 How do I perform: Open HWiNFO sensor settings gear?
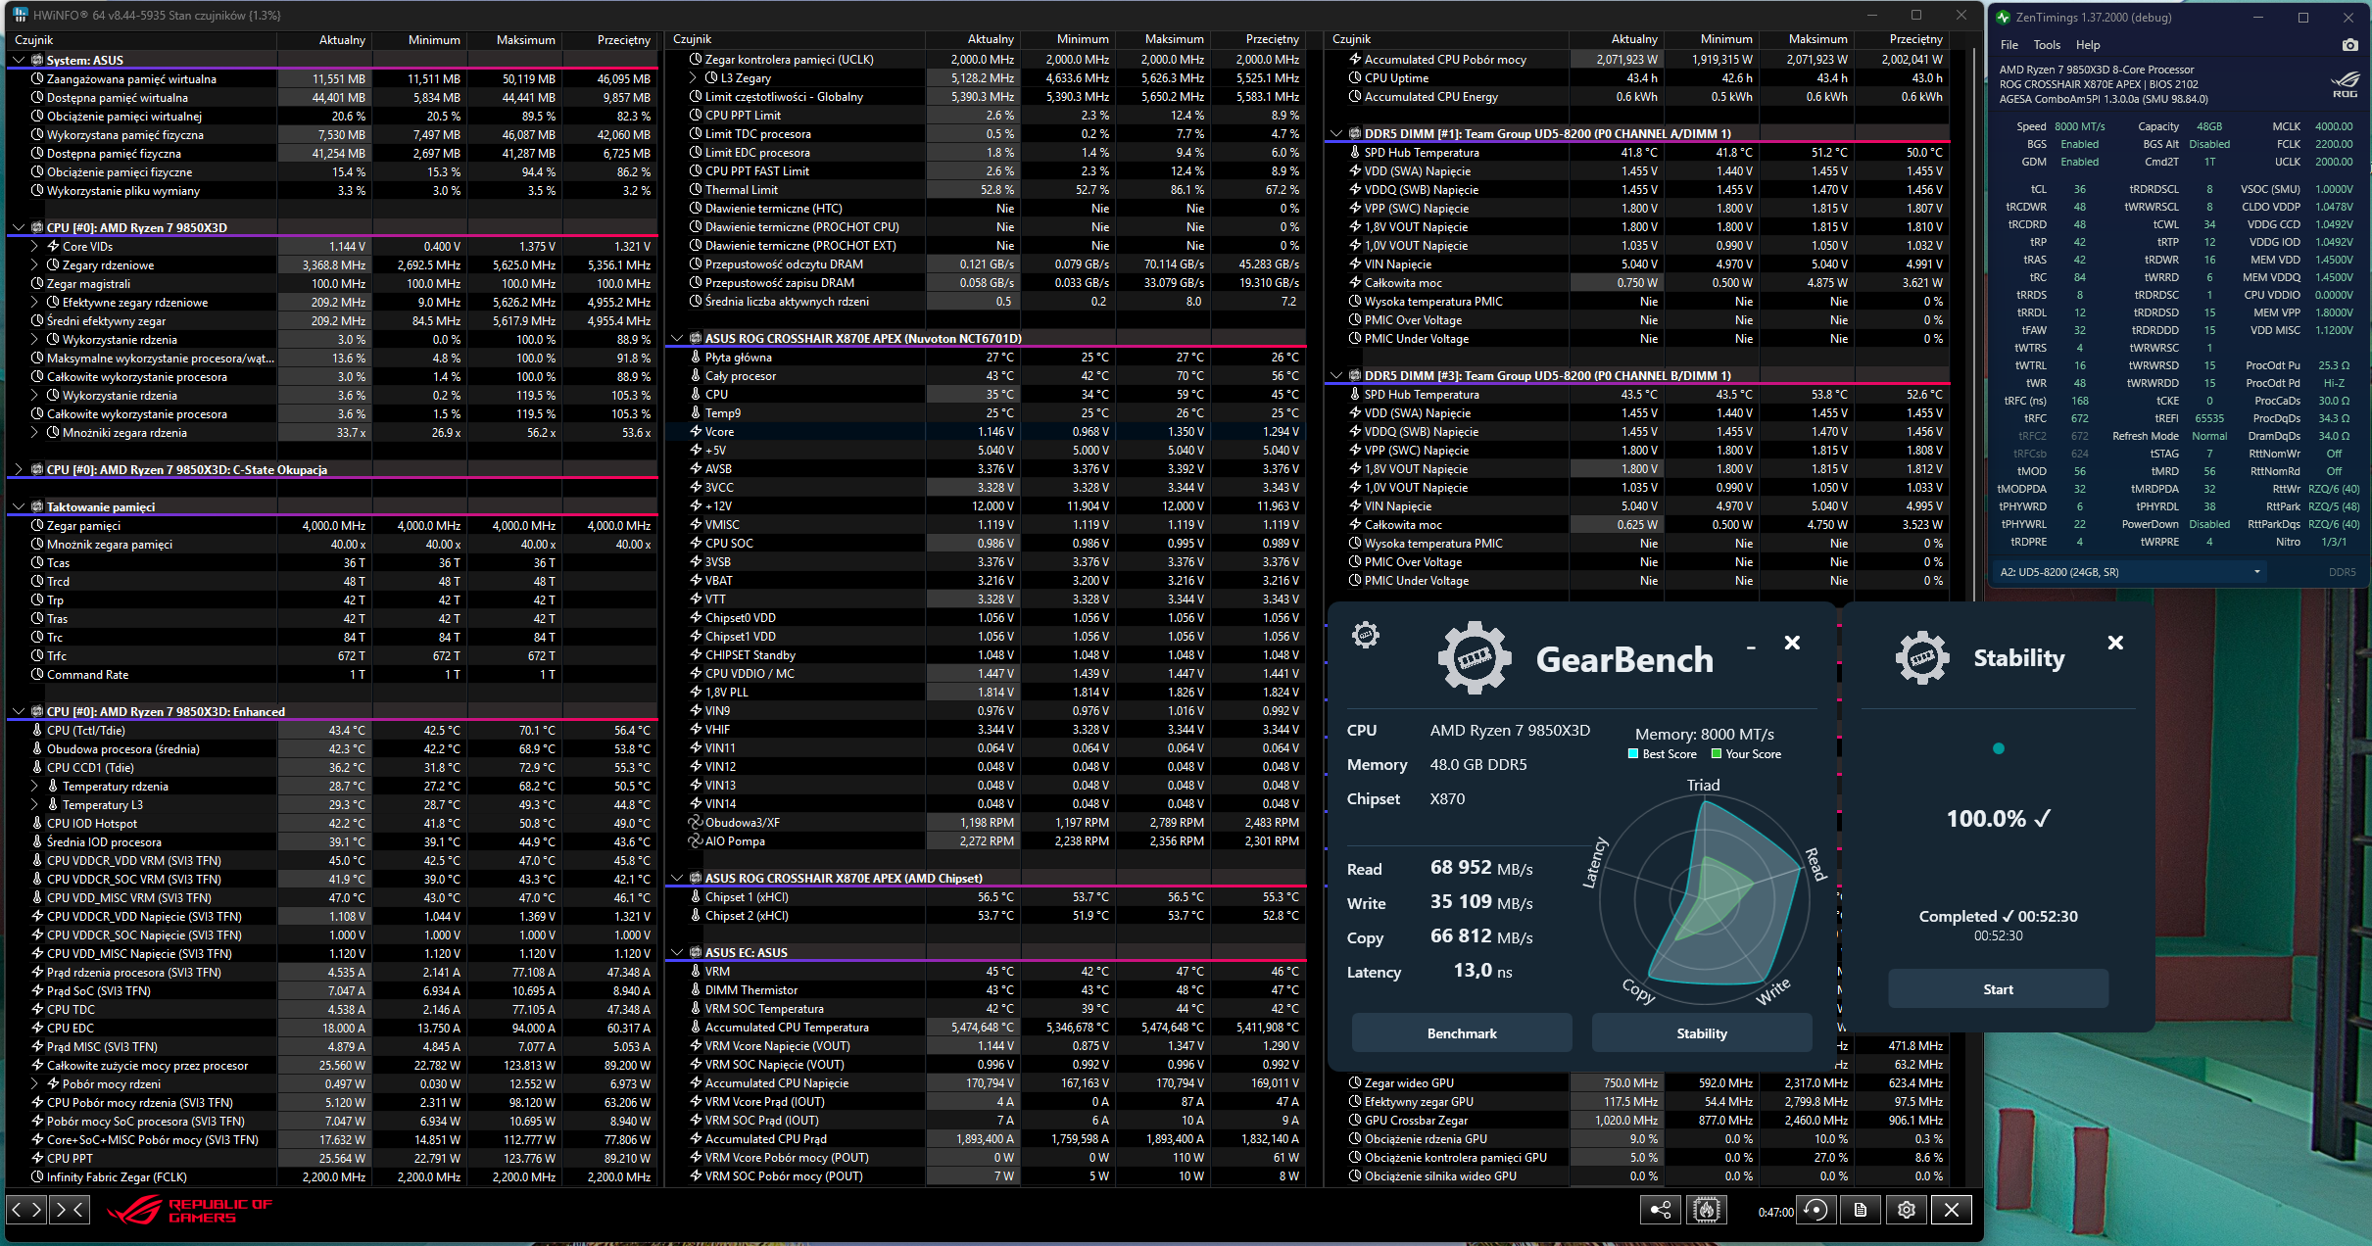click(1906, 1210)
